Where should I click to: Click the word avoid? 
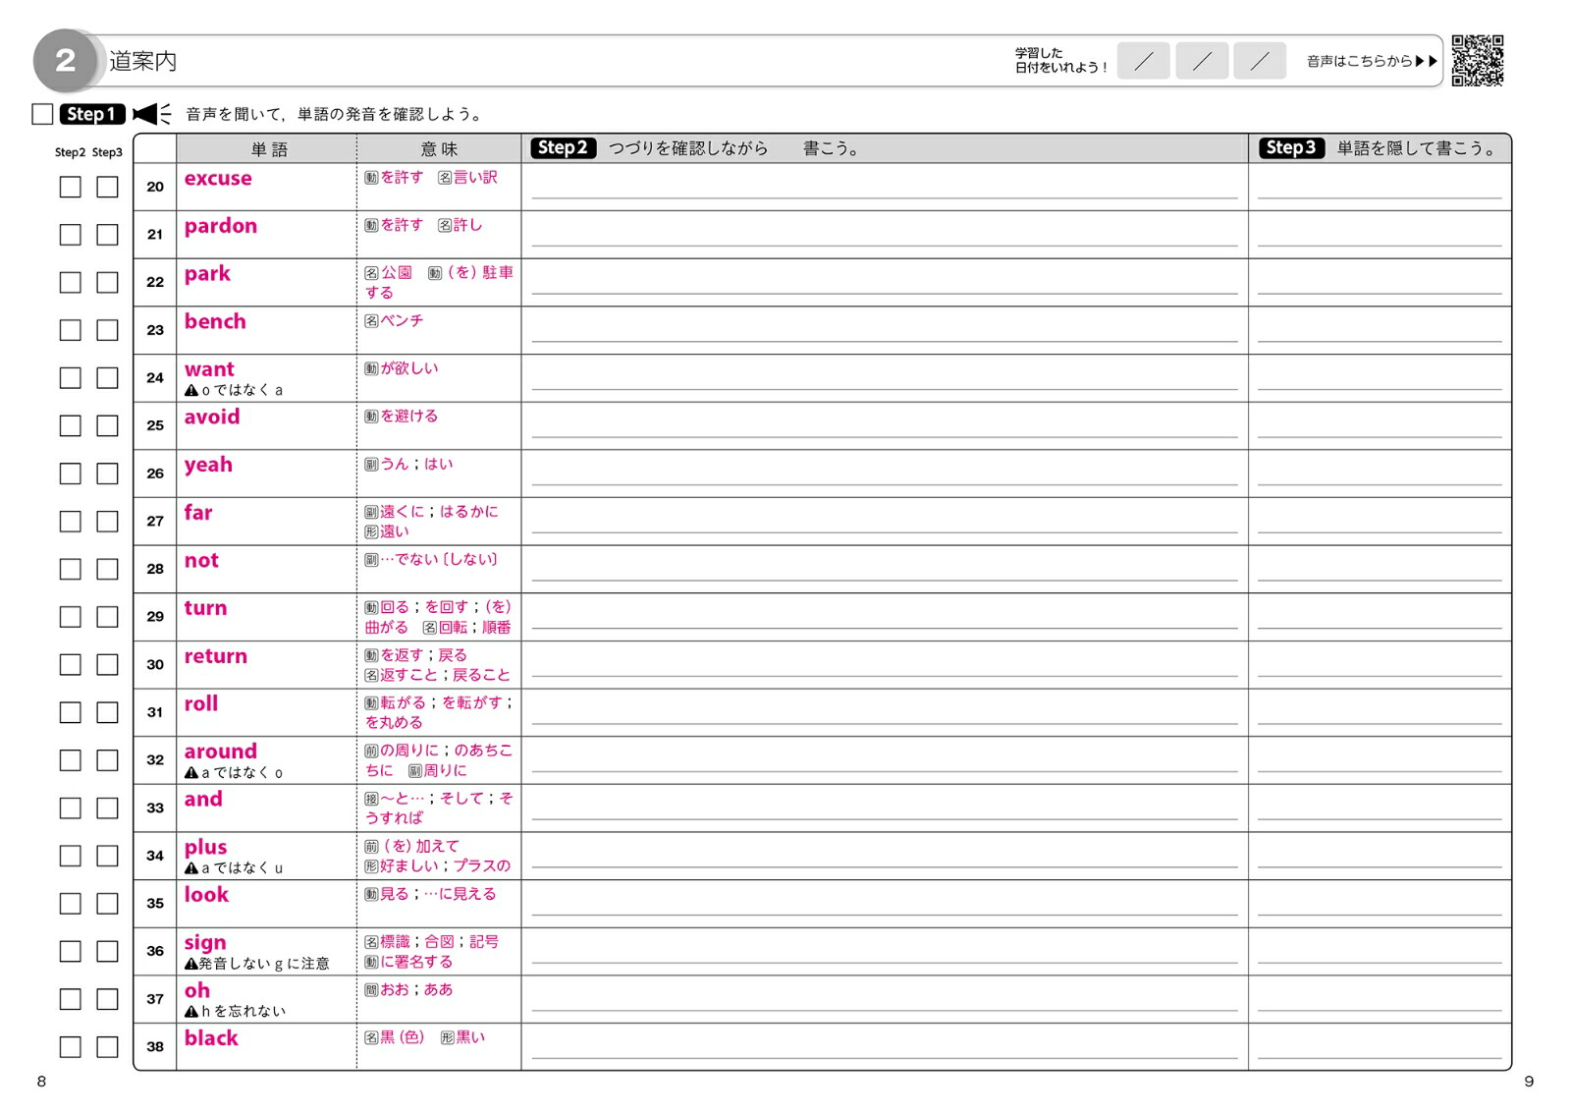[212, 417]
